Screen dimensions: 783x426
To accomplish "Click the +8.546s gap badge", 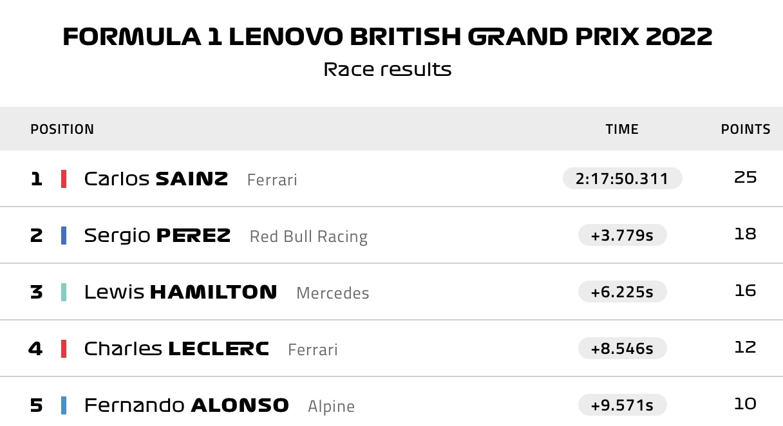I will (x=622, y=348).
